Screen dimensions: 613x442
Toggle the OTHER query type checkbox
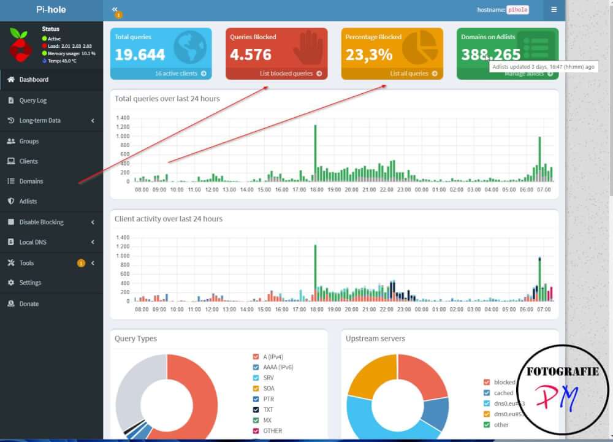[x=256, y=431]
